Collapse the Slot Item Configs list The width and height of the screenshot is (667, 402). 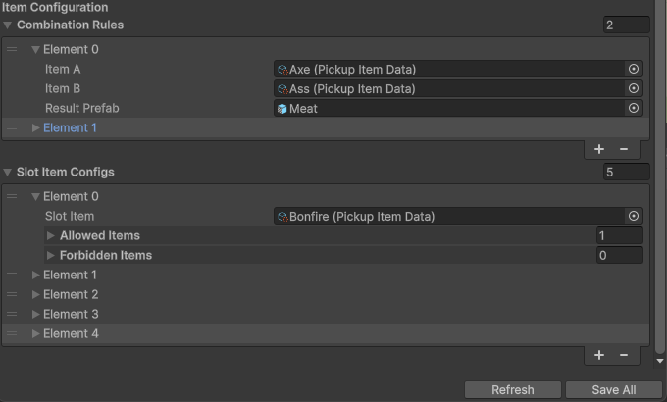[x=8, y=172]
